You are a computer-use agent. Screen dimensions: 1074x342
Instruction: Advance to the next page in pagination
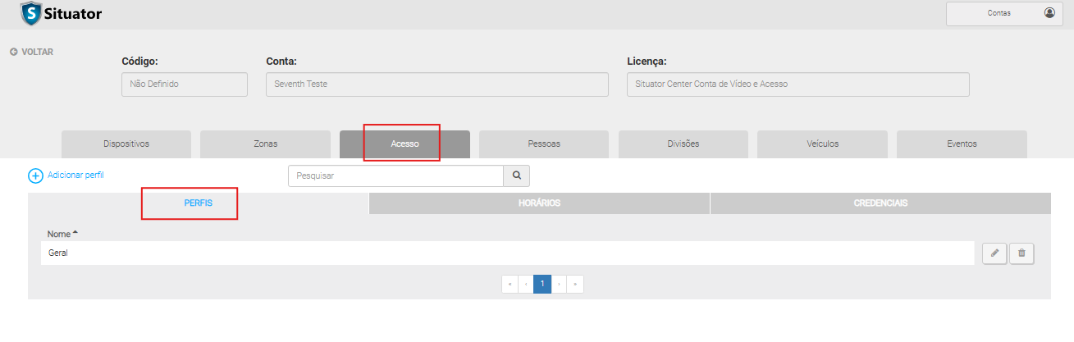point(559,284)
